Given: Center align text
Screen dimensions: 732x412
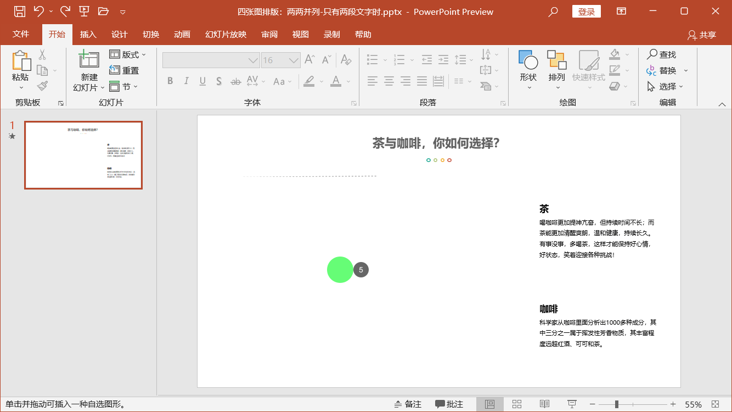Looking at the screenshot, I should (x=389, y=81).
